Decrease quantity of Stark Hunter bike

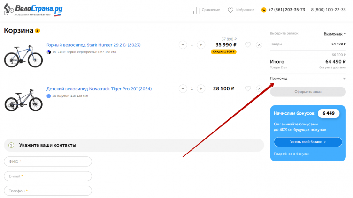[x=183, y=45]
